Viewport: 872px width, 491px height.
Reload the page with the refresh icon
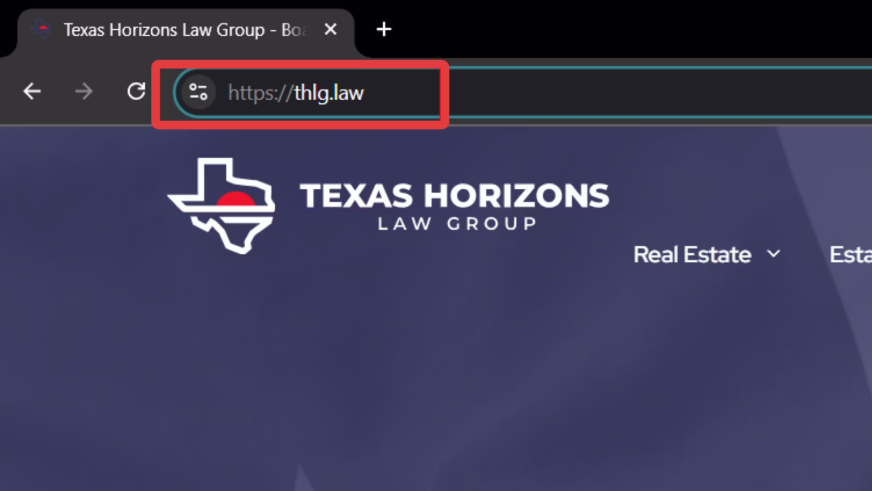point(136,92)
